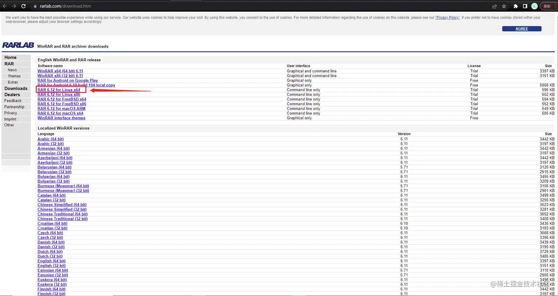
Task: Click the '3523 KB' size of Chinese Simplified (64 bit)
Action: click(547, 205)
